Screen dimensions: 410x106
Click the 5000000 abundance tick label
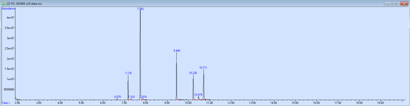tap(9, 89)
